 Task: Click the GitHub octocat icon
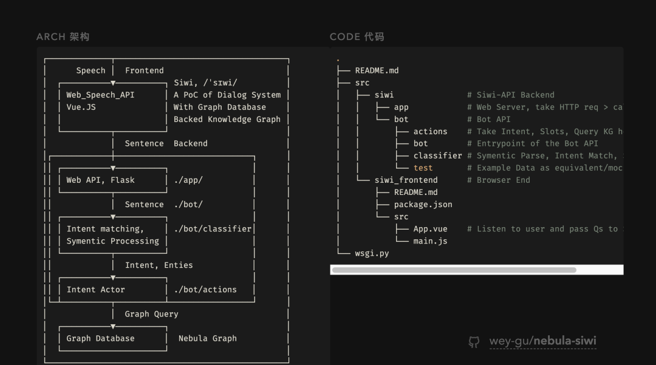pyautogui.click(x=474, y=342)
